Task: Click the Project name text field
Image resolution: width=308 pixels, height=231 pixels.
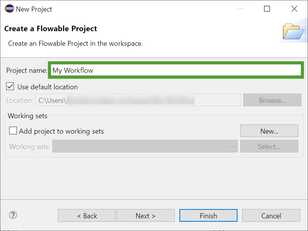Action: pyautogui.click(x=176, y=70)
